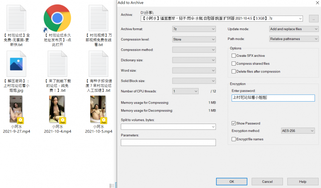
Task: Open the Archive format dropdown
Action: 194,29
